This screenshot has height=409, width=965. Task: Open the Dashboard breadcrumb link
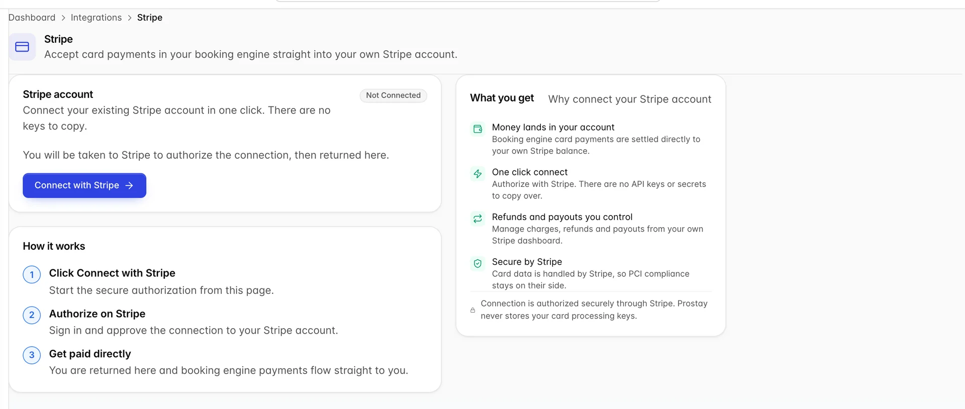[x=32, y=18]
